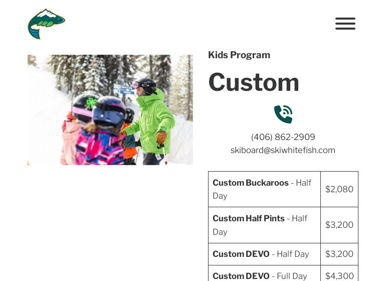Click the DEVO Half Day $3,200 price
This screenshot has width=386, height=281.
tap(339, 254)
